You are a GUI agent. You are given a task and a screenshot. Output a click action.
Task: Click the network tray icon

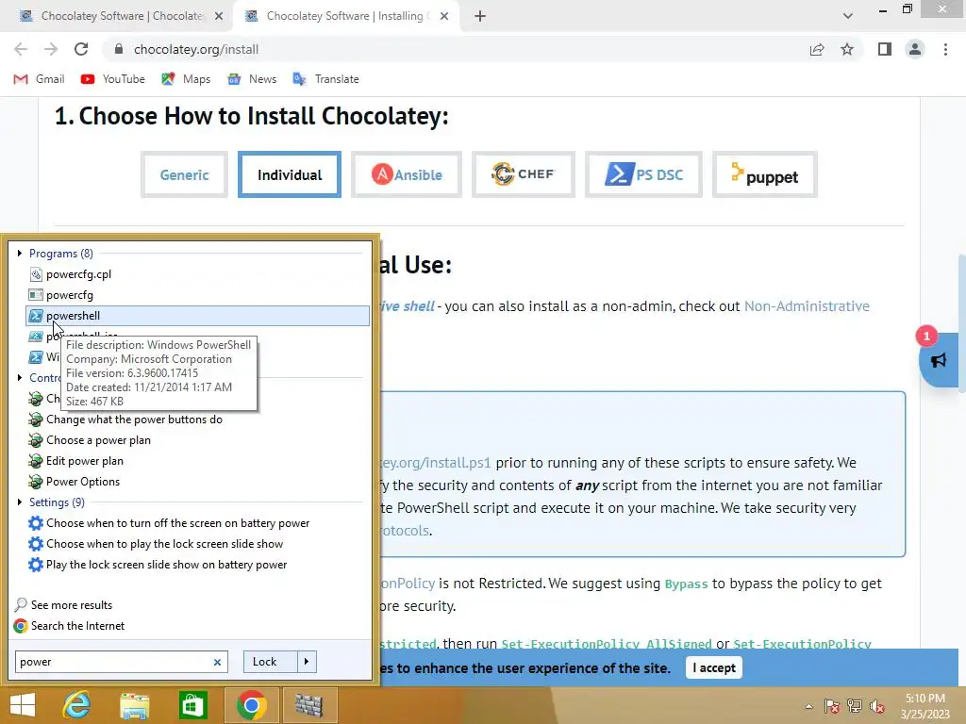tap(855, 706)
